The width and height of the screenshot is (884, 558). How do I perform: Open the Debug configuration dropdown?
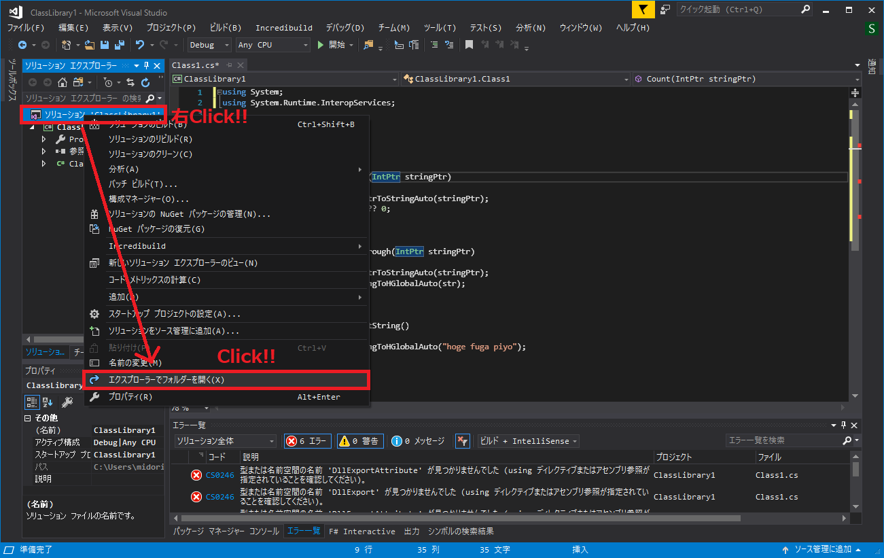tap(209, 45)
